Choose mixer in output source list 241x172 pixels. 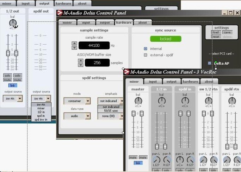[x=41, y=108]
